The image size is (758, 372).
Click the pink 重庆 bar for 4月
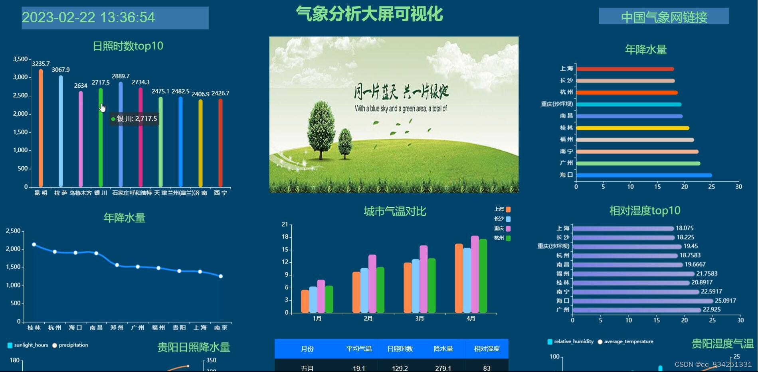[475, 274]
